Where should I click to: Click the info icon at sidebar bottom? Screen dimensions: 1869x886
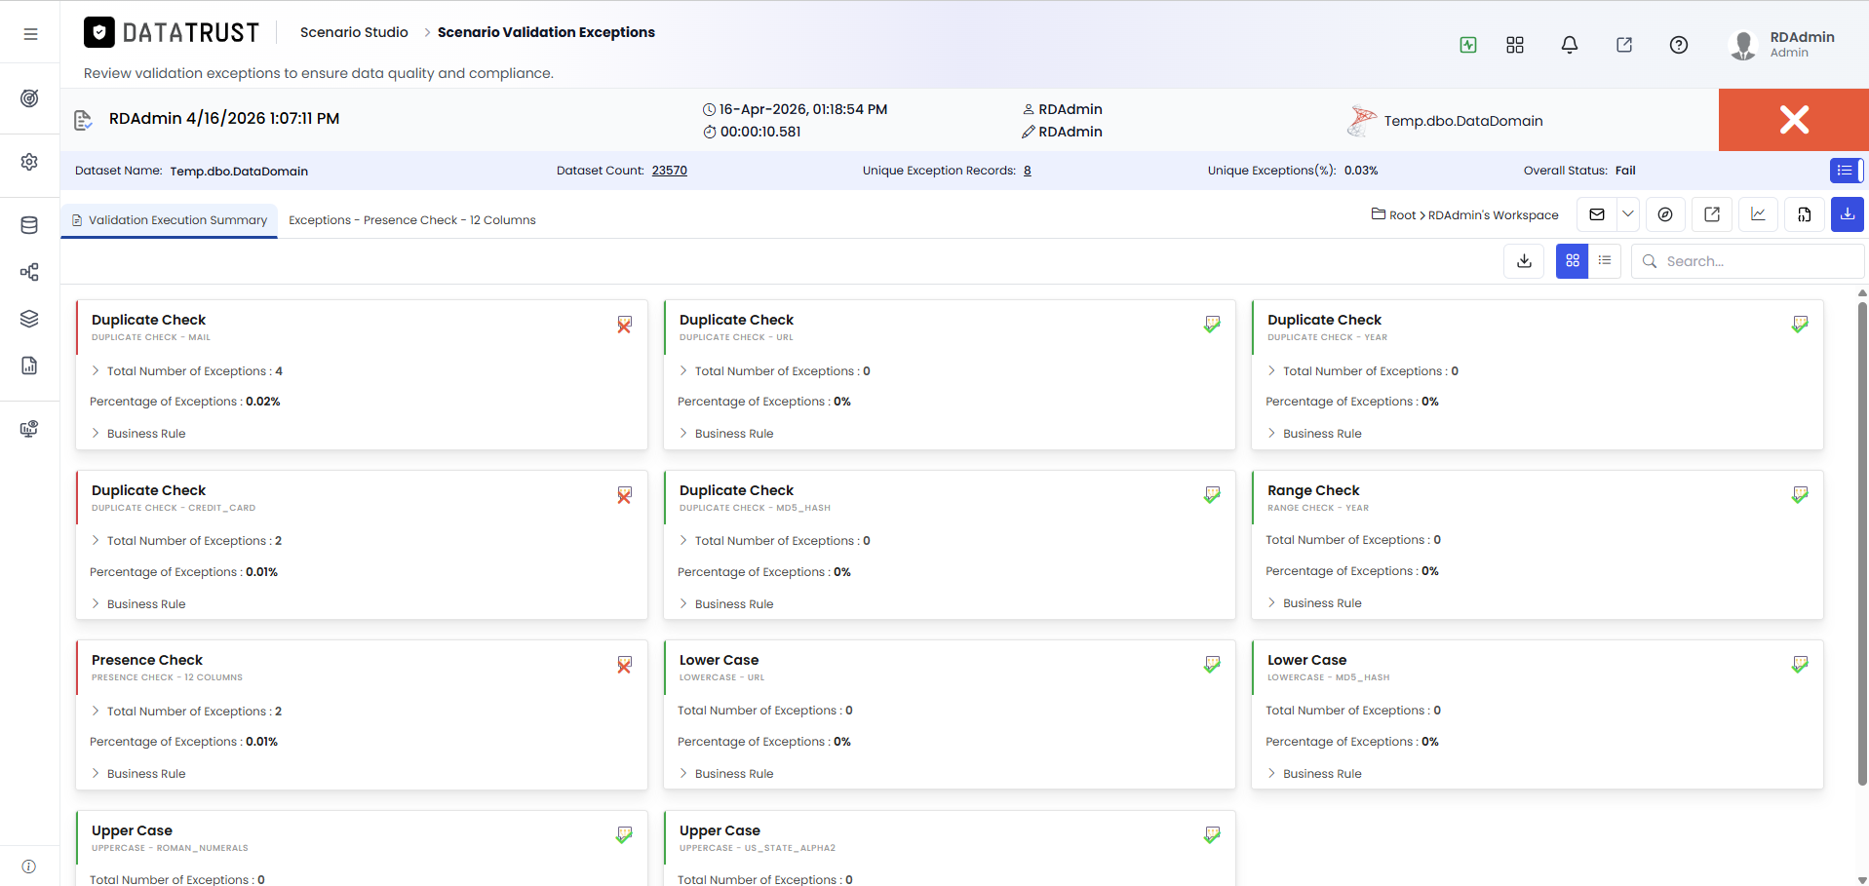click(29, 867)
